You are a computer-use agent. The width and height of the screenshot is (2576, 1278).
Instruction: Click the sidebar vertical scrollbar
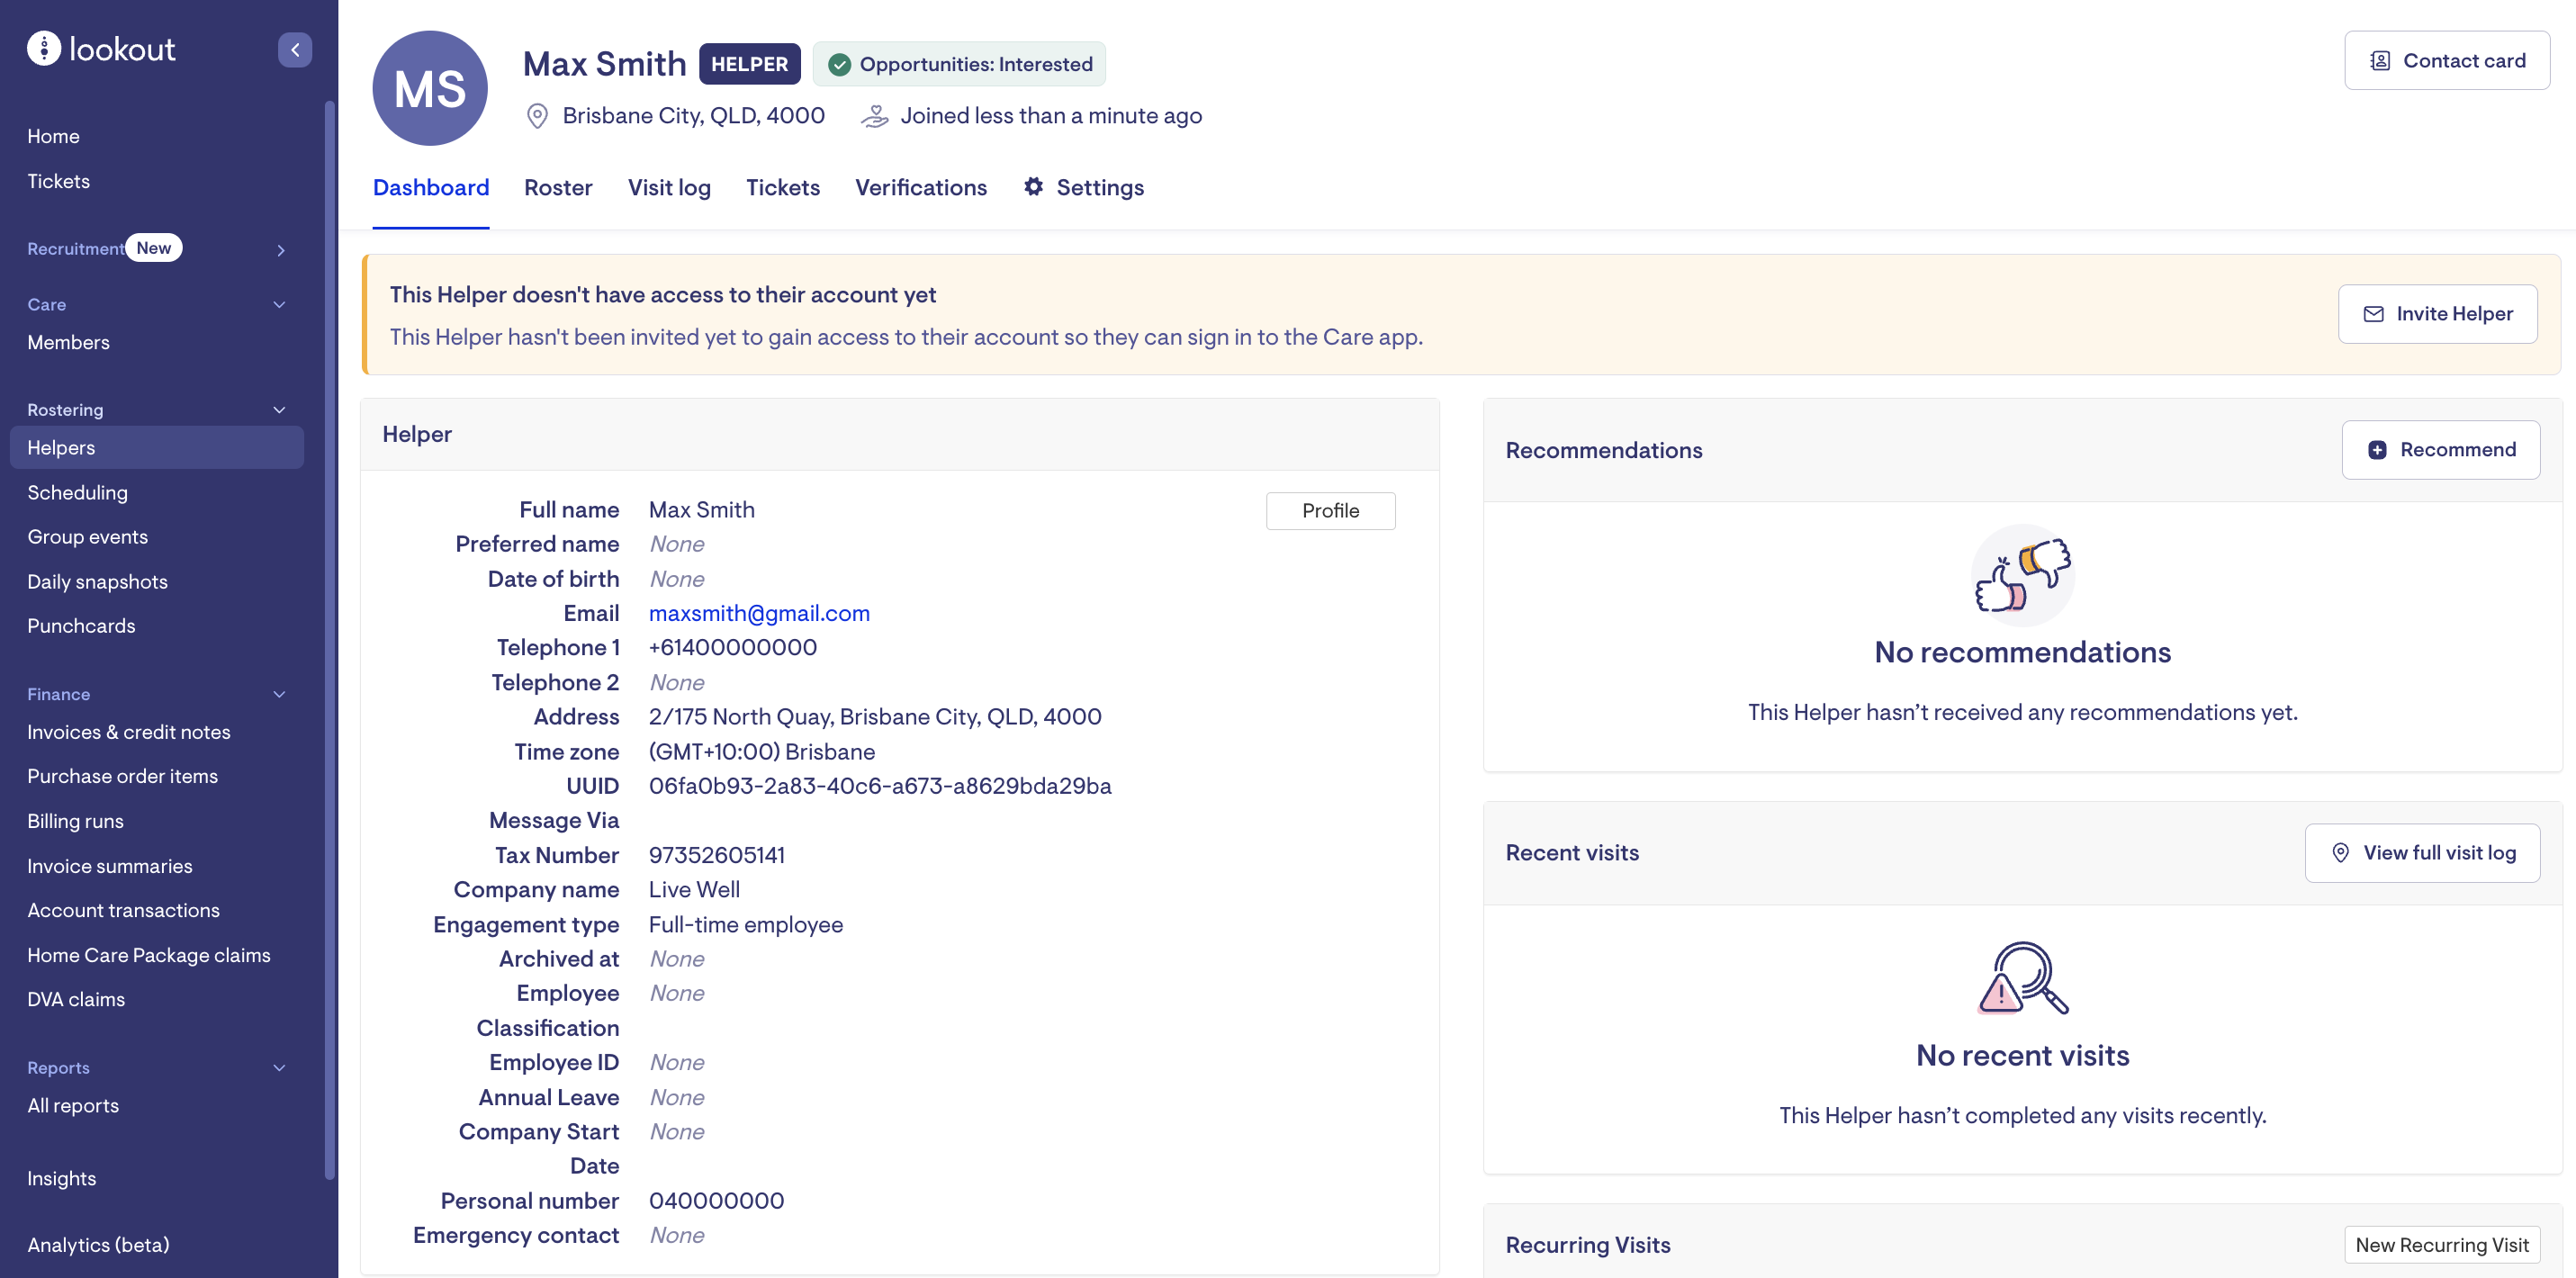[330, 640]
